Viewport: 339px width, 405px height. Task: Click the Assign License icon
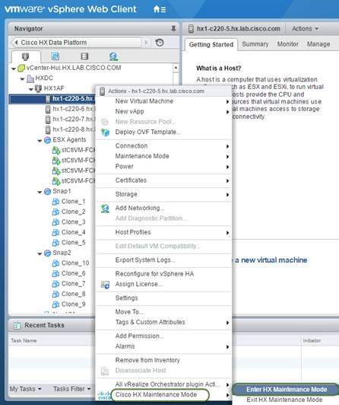tap(105, 285)
